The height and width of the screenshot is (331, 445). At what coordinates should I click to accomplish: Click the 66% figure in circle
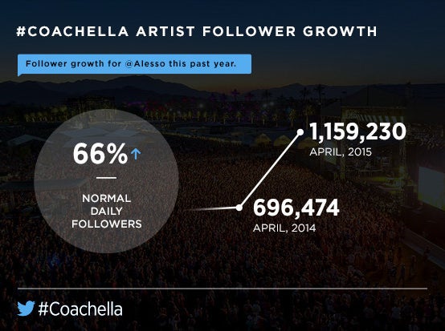(100, 154)
